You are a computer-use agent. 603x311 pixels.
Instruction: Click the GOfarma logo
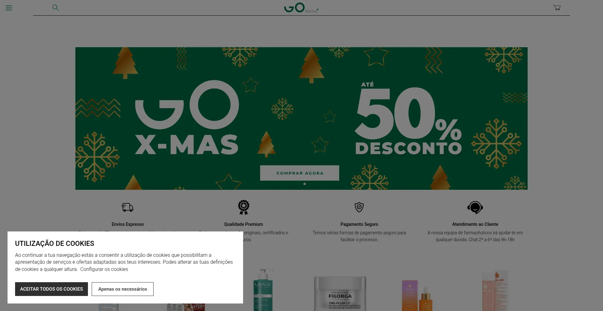tap(301, 8)
